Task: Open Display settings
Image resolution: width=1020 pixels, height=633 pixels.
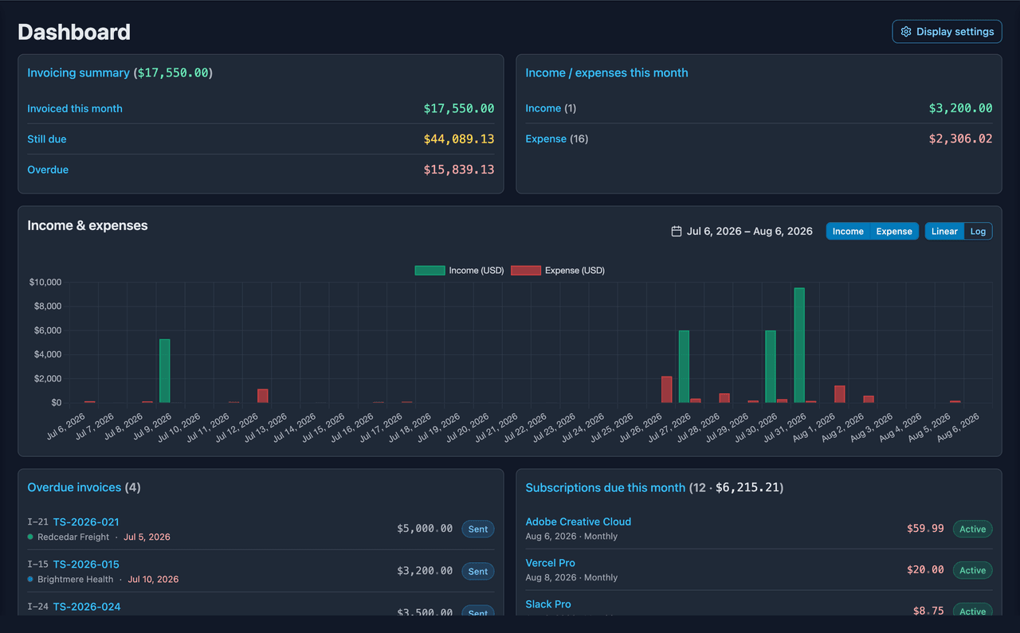Action: [x=947, y=32]
